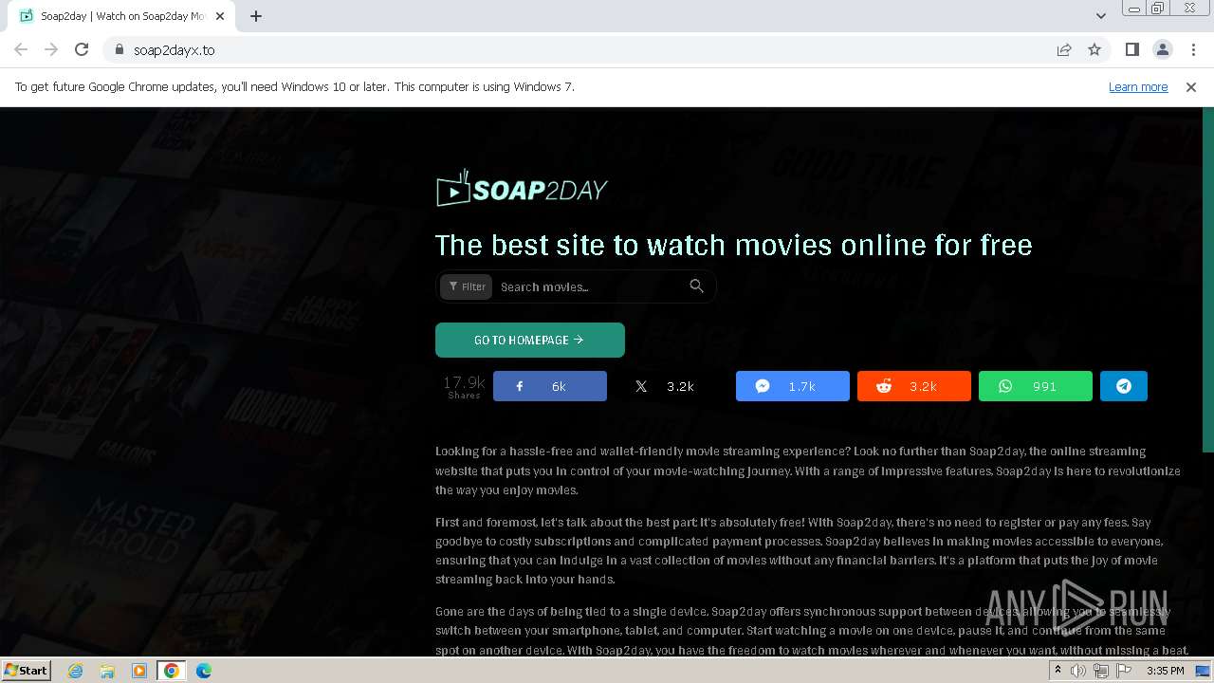This screenshot has height=683, width=1214.
Task: Bookmark this tab with the star icon
Action: coord(1094,49)
